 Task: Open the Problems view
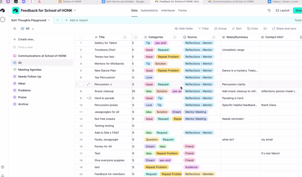(42, 90)
